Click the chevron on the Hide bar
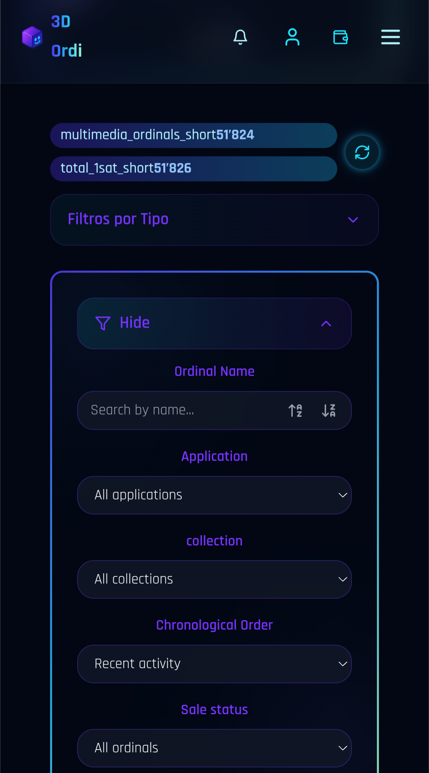Viewport: 429px width, 773px height. (326, 323)
